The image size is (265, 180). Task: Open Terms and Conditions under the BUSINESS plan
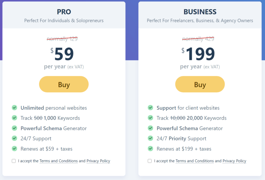195,161
